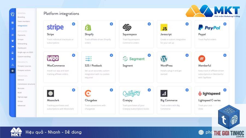The height and width of the screenshot is (138, 246).
Task: Open the bar chart reports sidebar icon
Action: tap(13, 35)
